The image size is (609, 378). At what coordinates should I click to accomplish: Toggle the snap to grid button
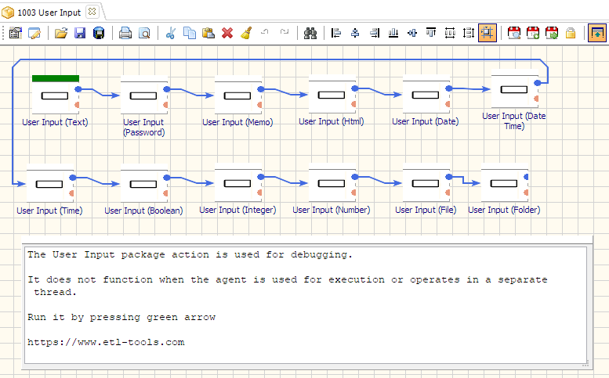tap(488, 33)
